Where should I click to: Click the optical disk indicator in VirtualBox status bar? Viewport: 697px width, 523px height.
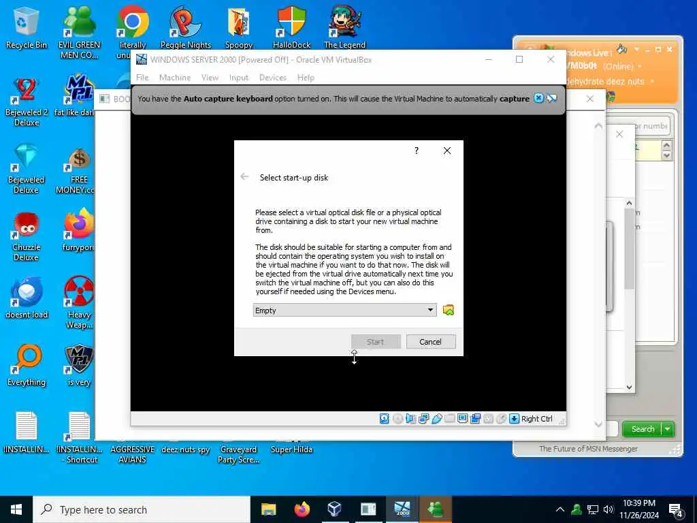point(398,419)
